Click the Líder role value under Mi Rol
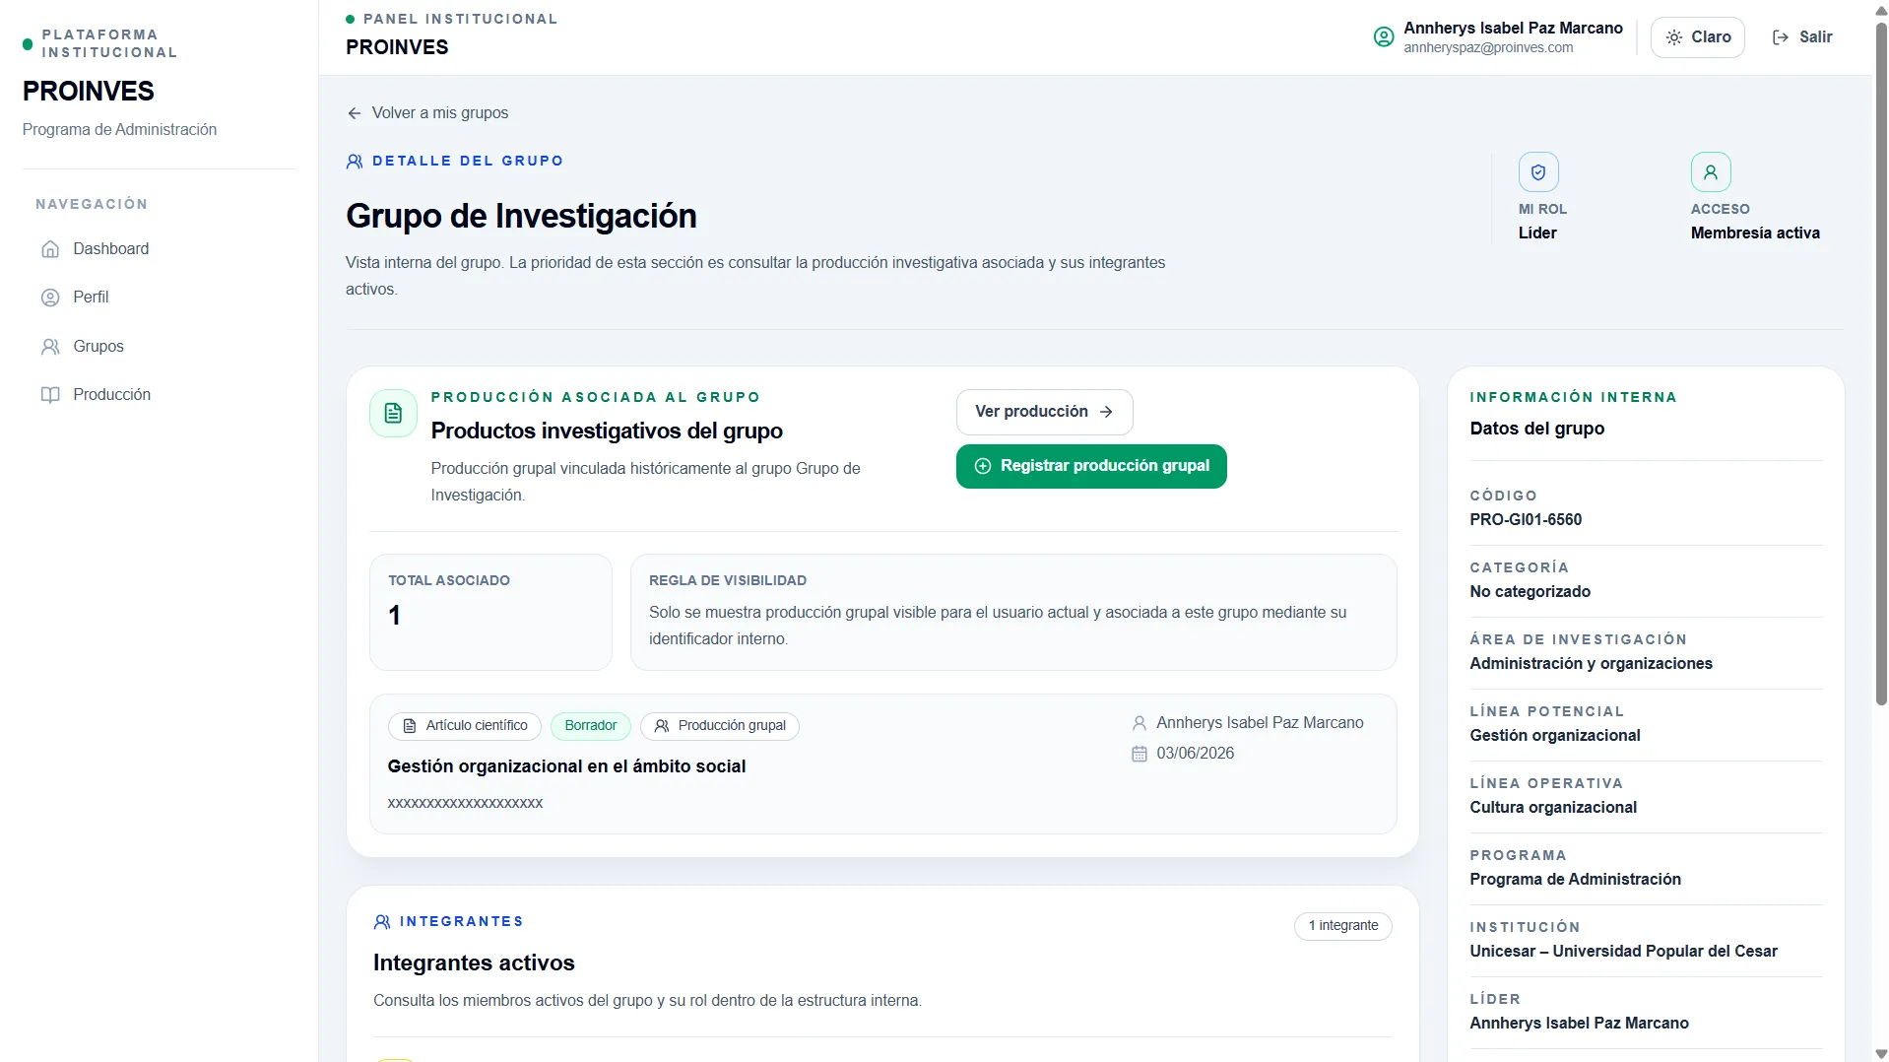1889x1062 pixels. pos(1537,233)
